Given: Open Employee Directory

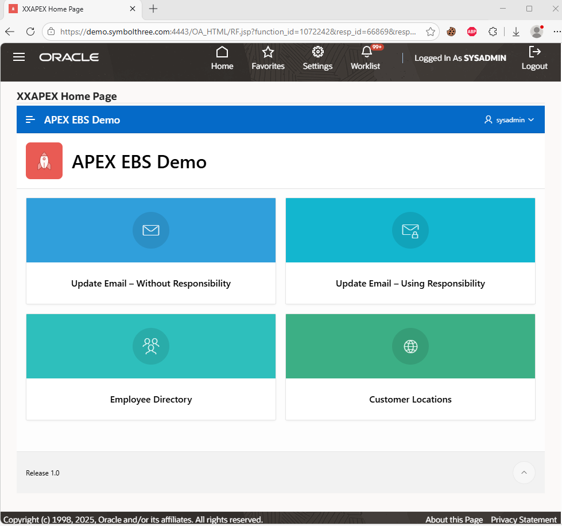Looking at the screenshot, I should pyautogui.click(x=151, y=400).
